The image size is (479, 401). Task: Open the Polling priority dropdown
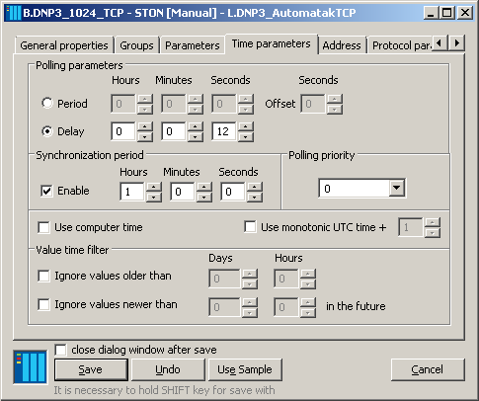coord(397,188)
